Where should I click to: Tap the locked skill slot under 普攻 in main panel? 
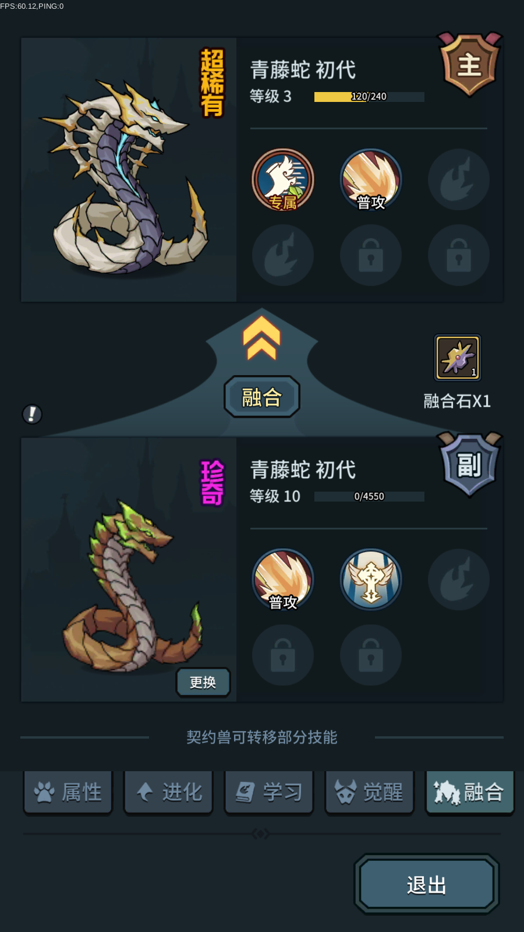click(x=371, y=255)
